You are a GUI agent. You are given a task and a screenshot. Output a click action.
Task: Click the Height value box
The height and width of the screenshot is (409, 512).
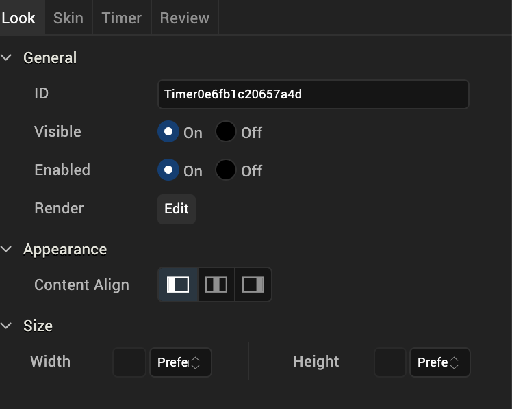[x=390, y=362]
